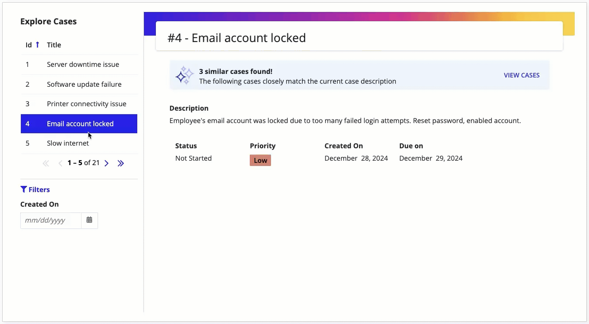Click the calendar icon next to date field

tap(89, 220)
